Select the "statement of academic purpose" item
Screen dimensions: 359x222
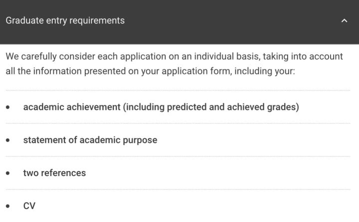pos(90,140)
